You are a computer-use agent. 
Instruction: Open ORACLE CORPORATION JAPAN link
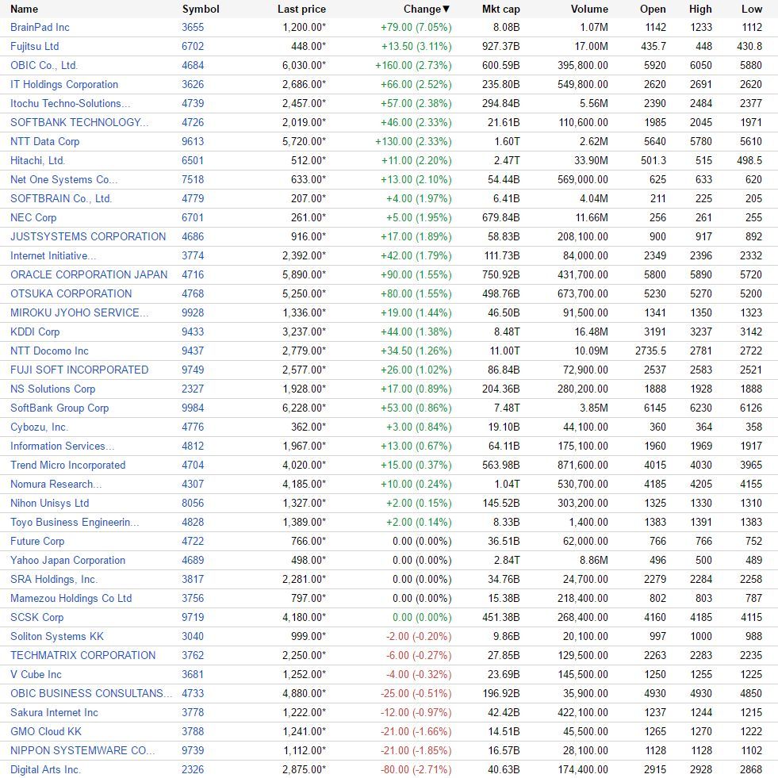point(89,274)
